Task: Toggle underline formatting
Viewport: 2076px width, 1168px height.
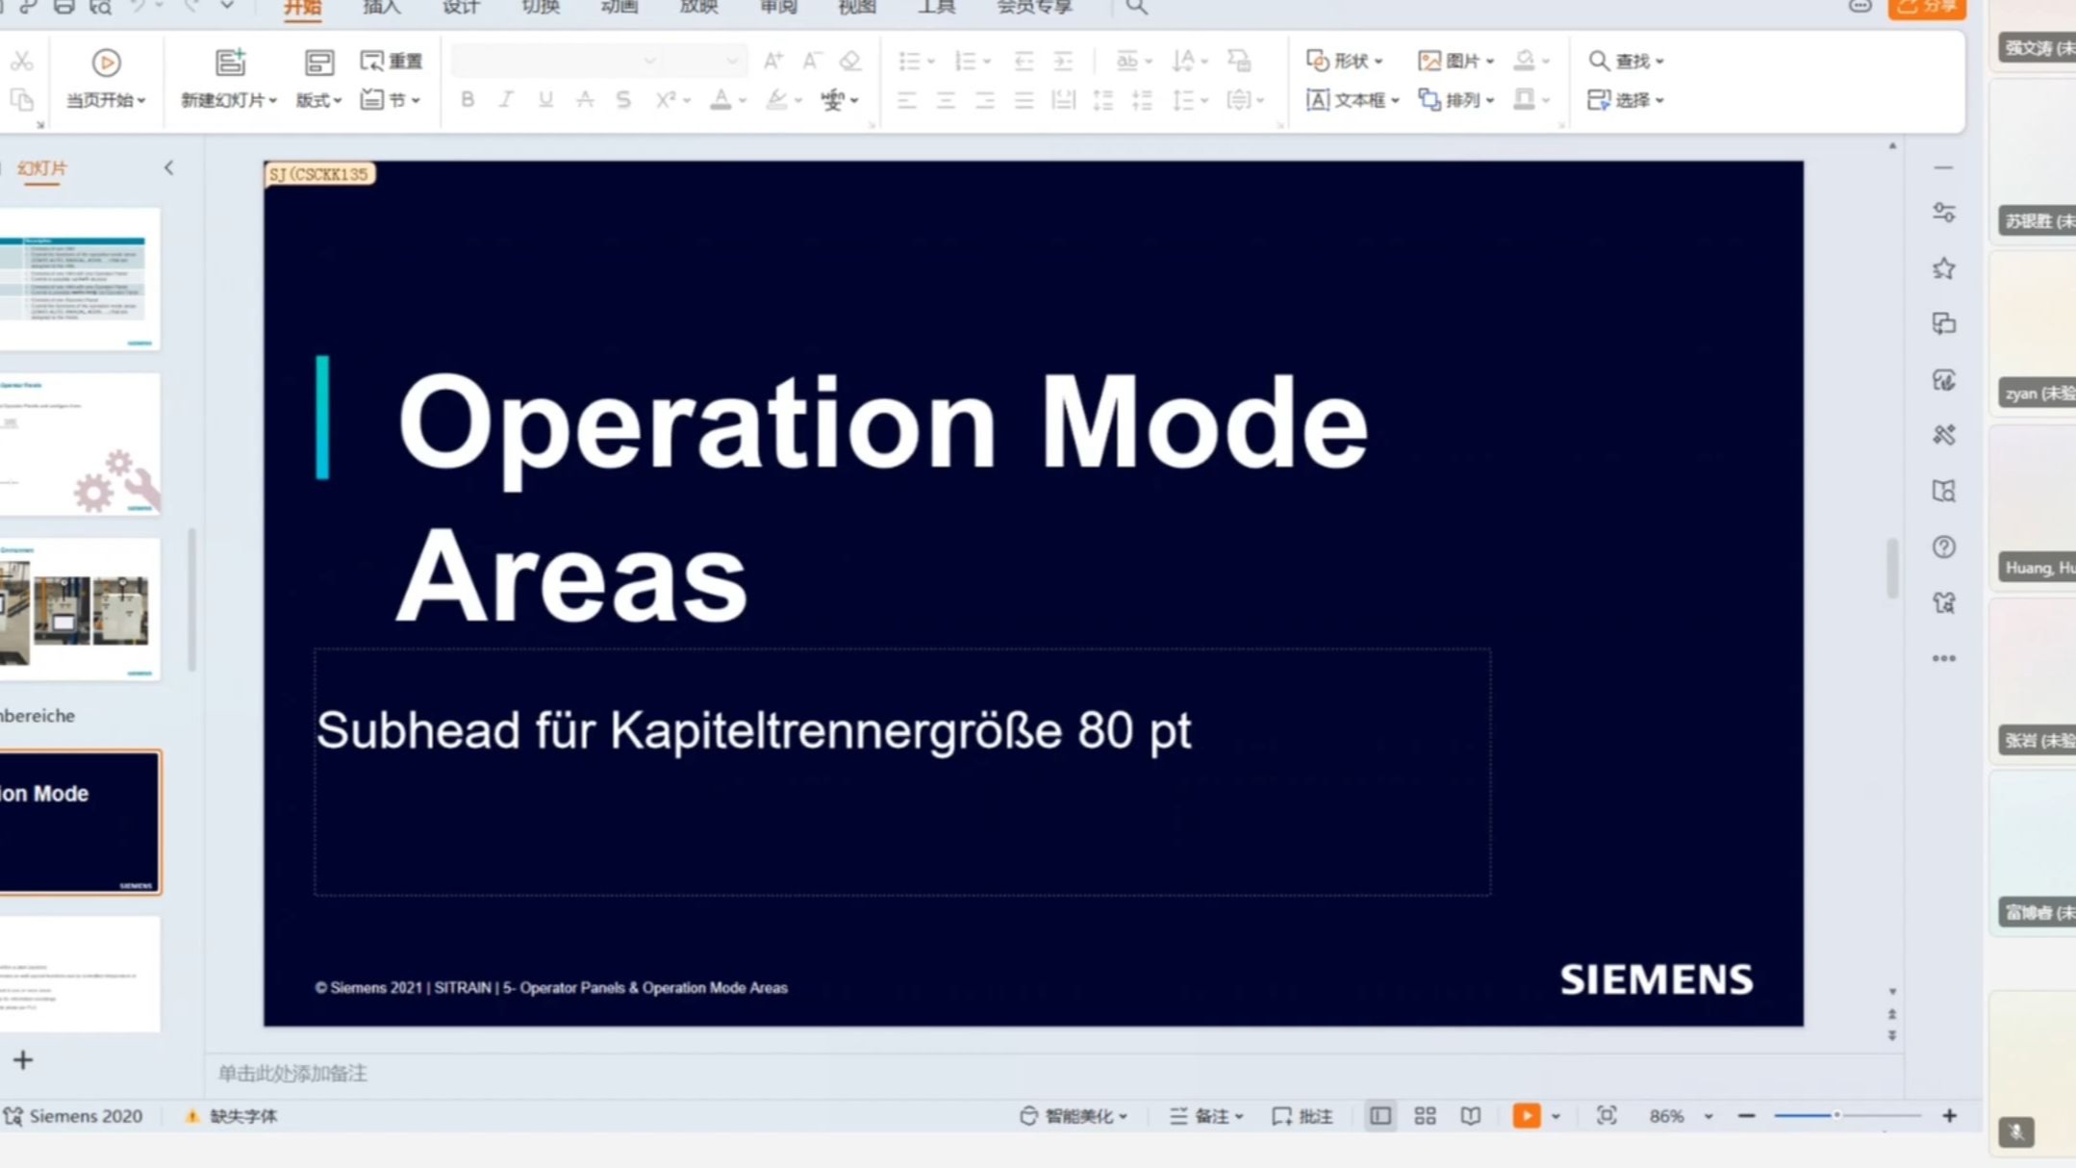Action: click(x=545, y=100)
